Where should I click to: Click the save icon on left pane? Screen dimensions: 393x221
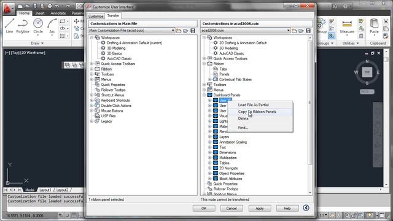coord(193,31)
